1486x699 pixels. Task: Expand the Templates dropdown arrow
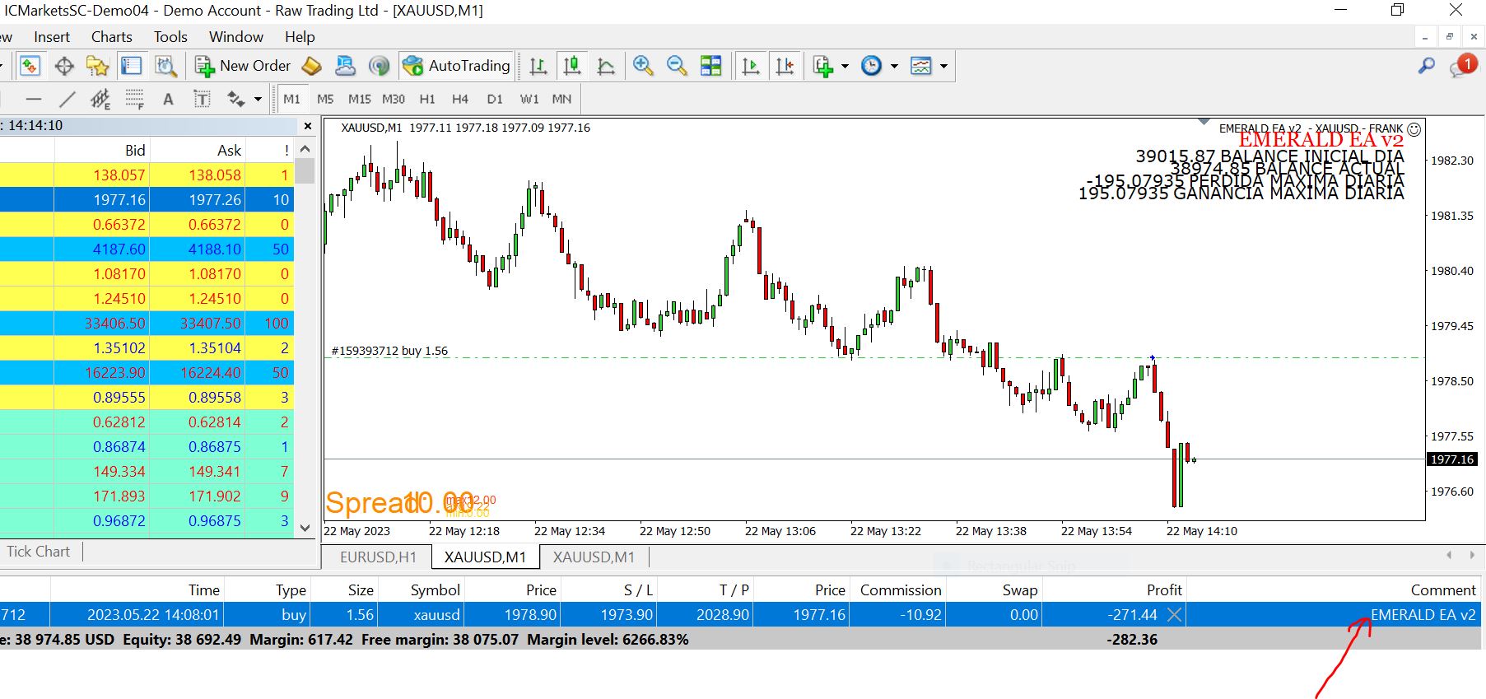(943, 66)
